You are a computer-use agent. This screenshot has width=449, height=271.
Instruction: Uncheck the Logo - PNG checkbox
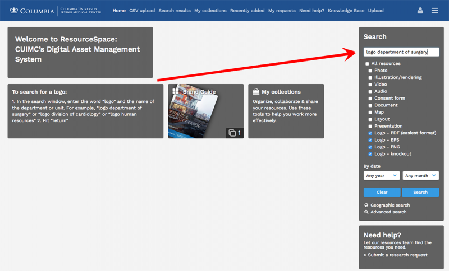click(370, 147)
